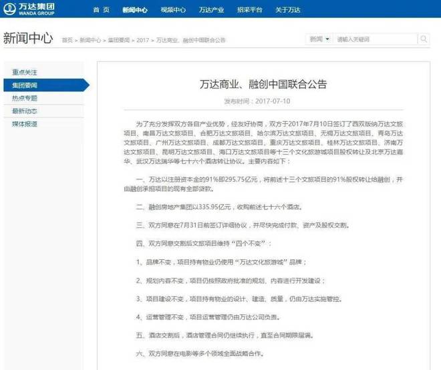
Task: Click the final breadcrumb 万达商业、融创中国联合公告
Action: (x=191, y=40)
